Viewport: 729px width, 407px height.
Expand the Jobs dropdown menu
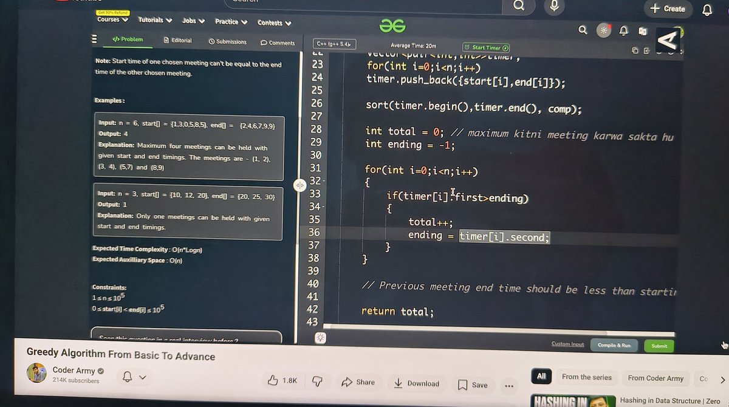click(x=194, y=21)
